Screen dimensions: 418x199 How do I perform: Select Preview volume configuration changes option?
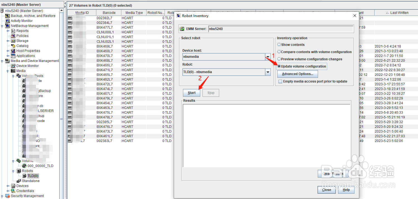(x=279, y=59)
